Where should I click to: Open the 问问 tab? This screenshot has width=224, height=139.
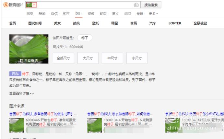[x=128, y=14]
